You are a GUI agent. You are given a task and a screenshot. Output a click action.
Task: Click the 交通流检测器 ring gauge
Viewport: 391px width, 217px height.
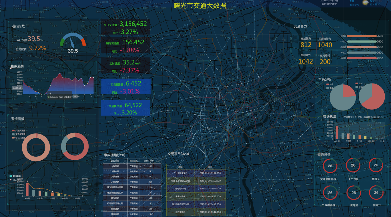click(330, 166)
